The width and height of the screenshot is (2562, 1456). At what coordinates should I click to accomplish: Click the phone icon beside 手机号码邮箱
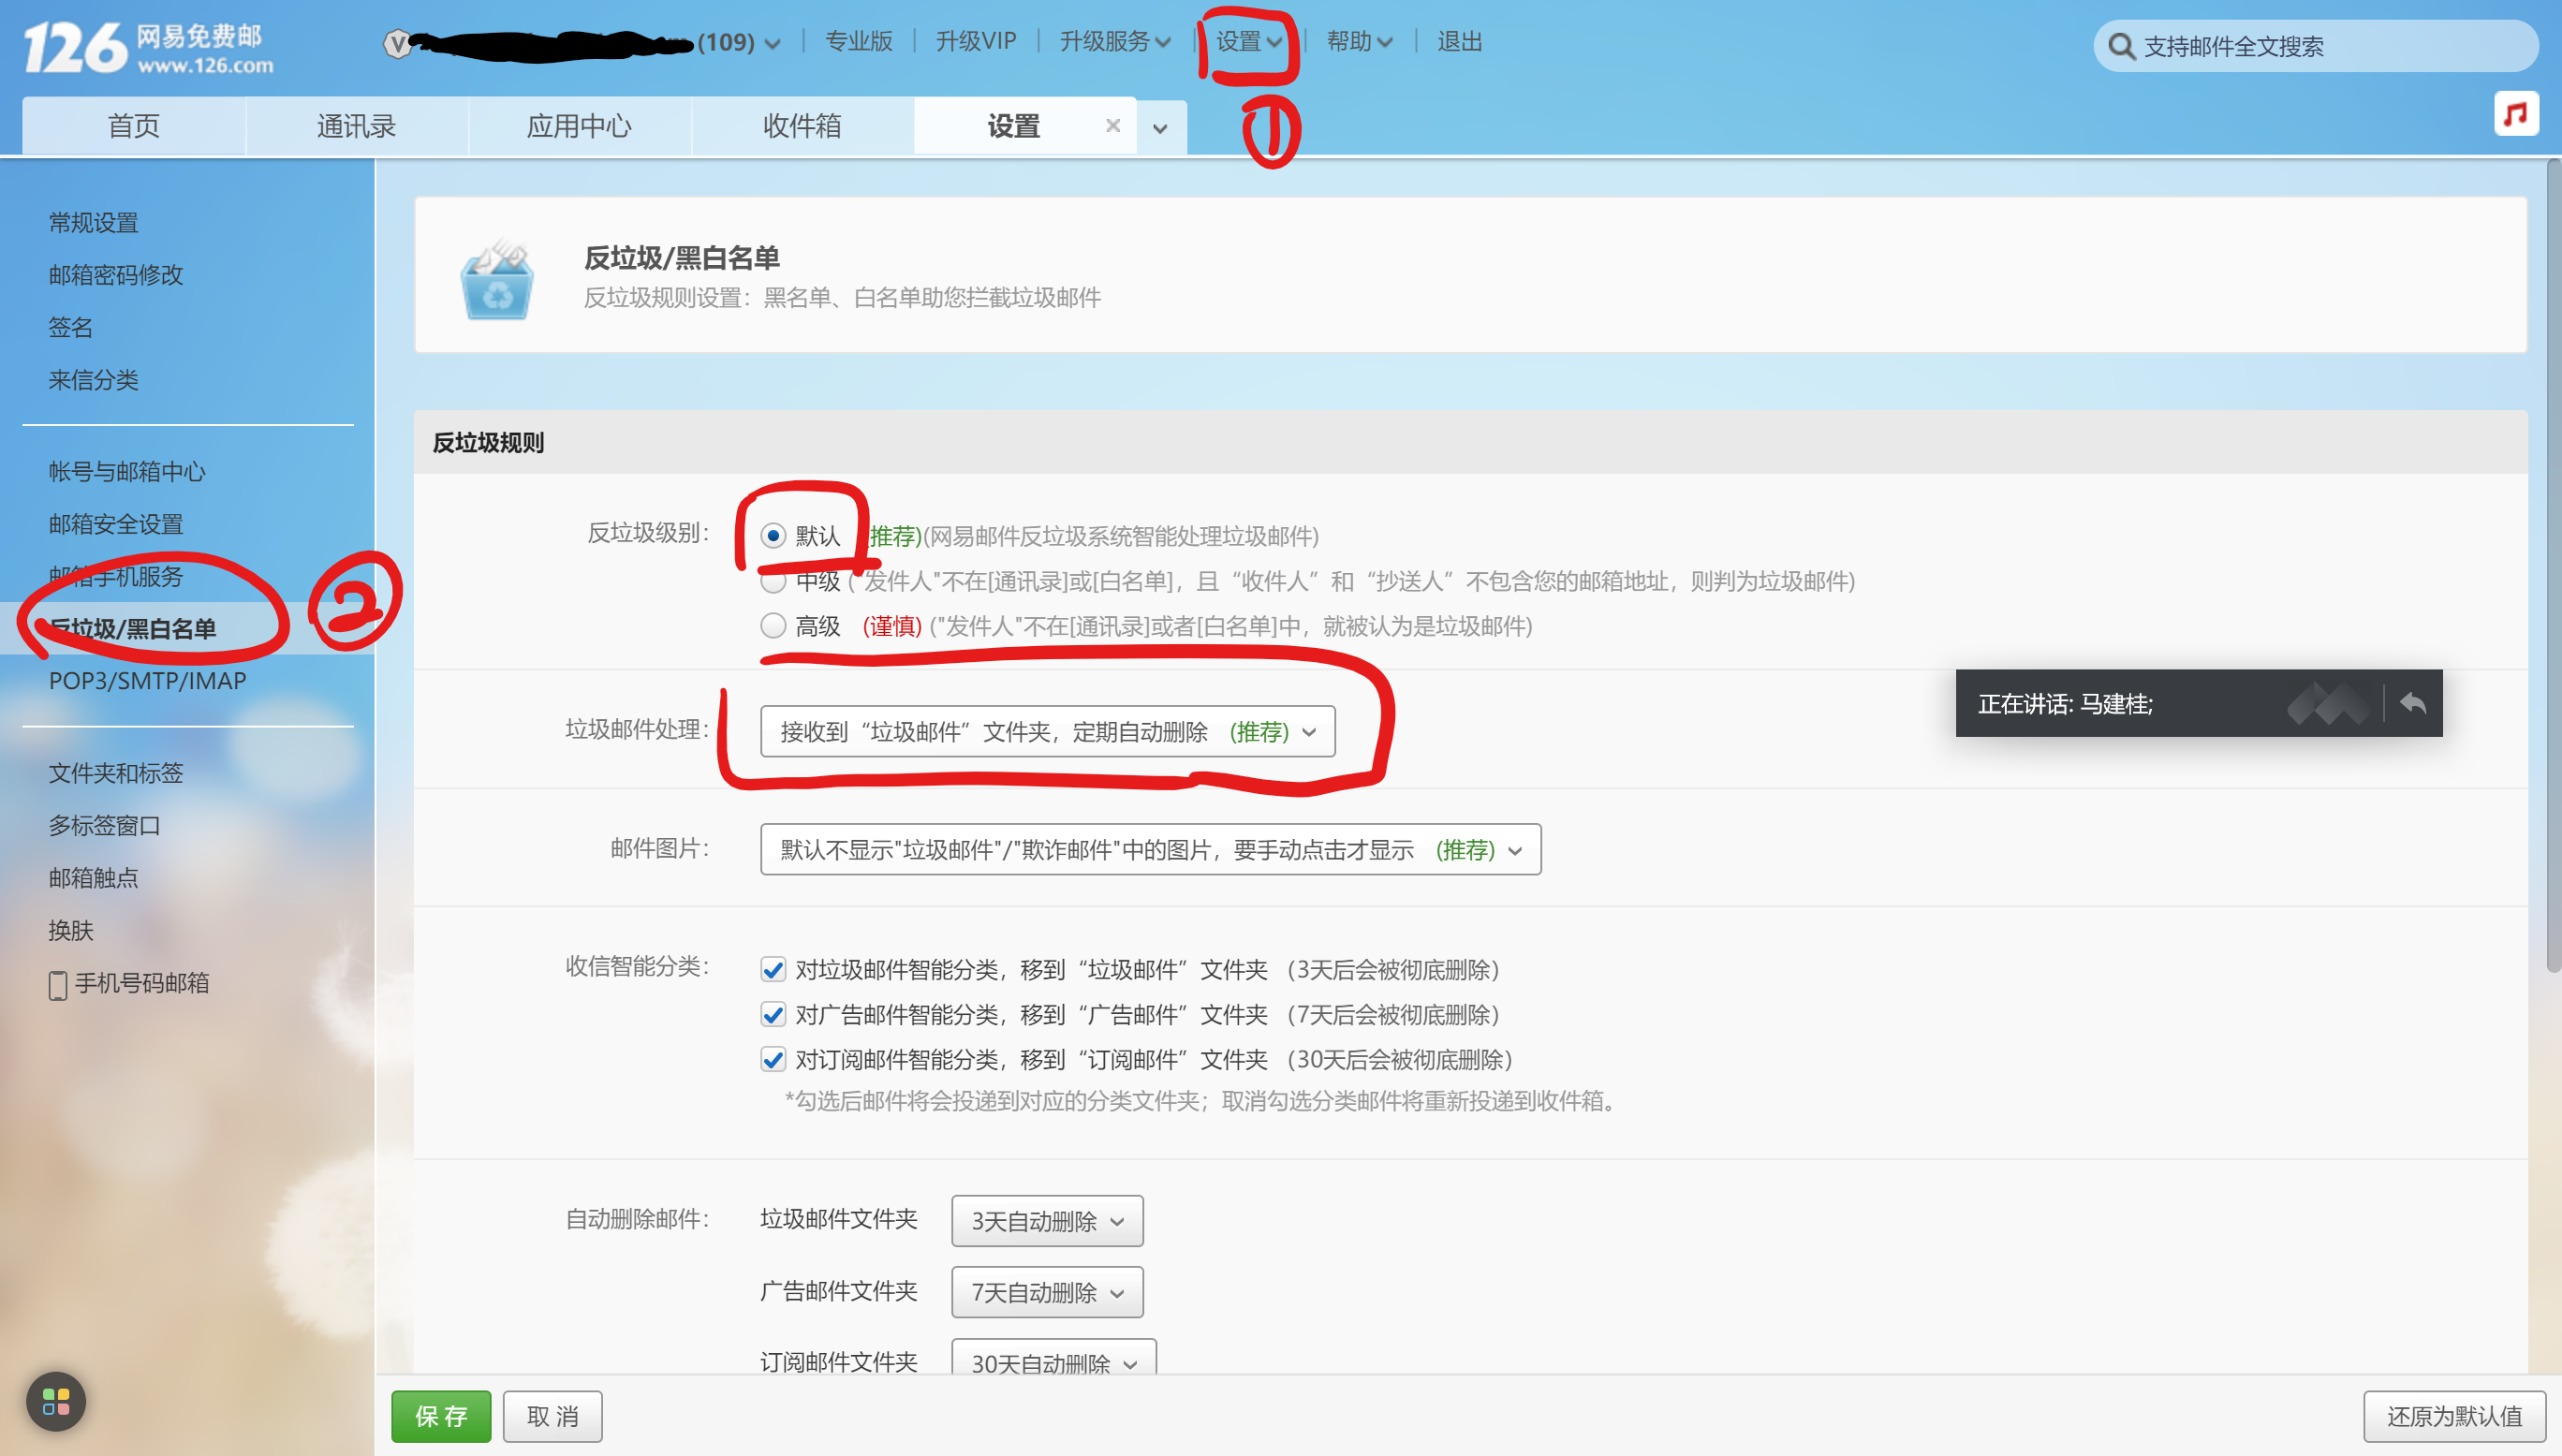tap(57, 985)
